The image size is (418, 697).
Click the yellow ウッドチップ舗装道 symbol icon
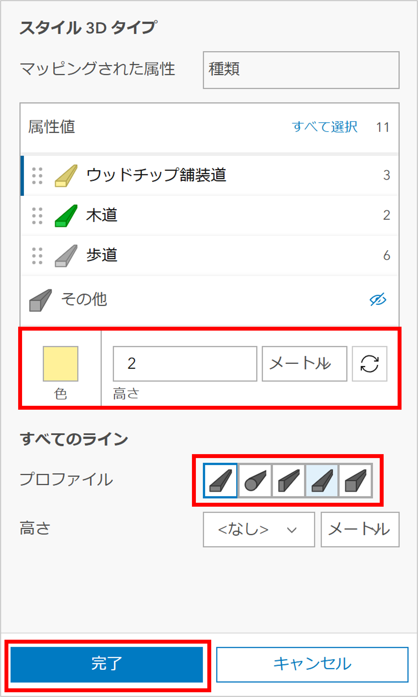(66, 176)
